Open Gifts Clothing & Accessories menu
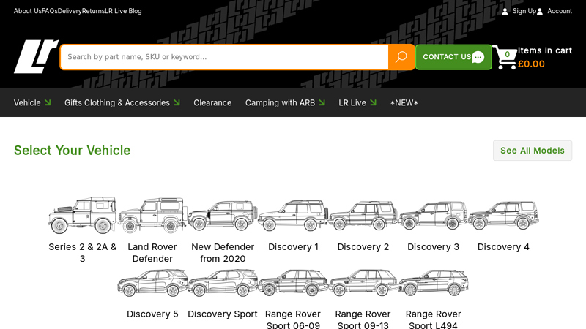The height and width of the screenshot is (329, 586). click(117, 103)
